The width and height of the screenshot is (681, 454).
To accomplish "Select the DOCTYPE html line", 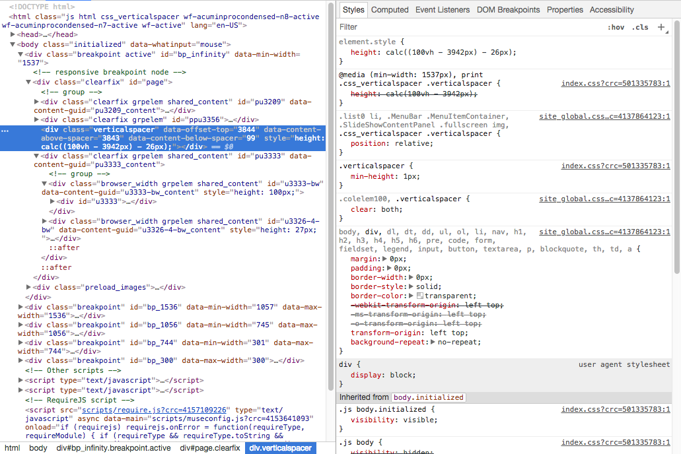I will click(42, 7).
